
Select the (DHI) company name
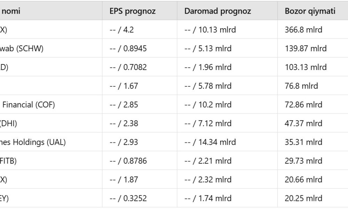(8, 123)
